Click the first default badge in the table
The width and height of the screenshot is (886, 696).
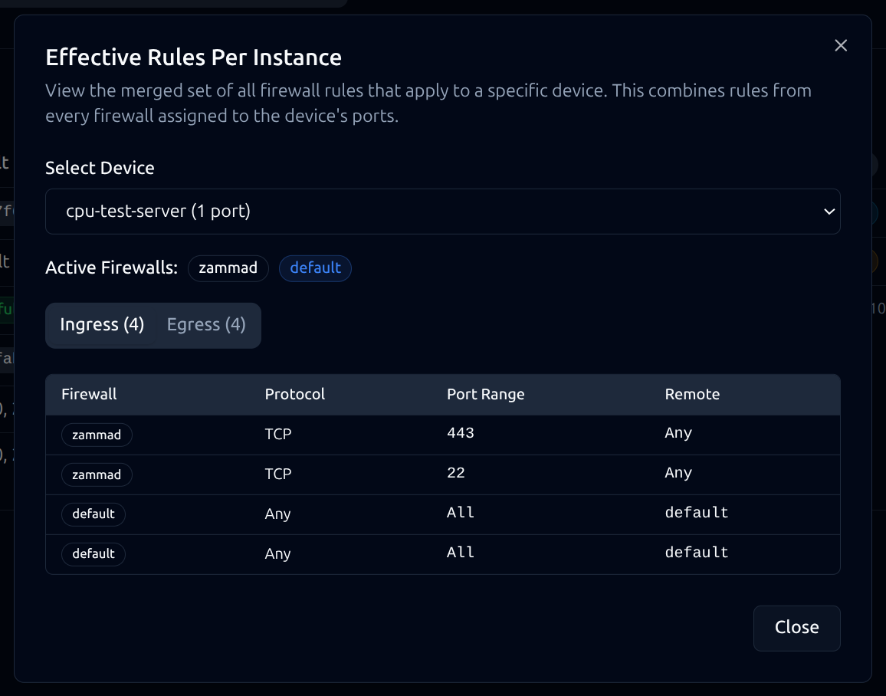(x=93, y=514)
